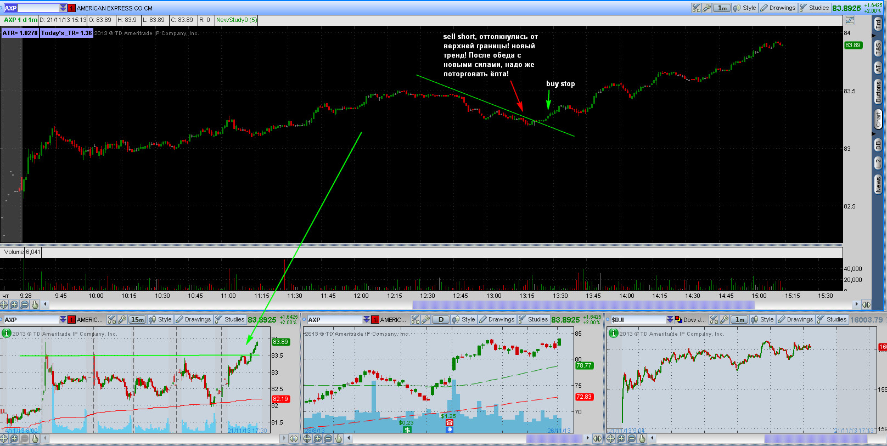
Task: Click 1m timeframe button on main chart
Action: [722, 8]
